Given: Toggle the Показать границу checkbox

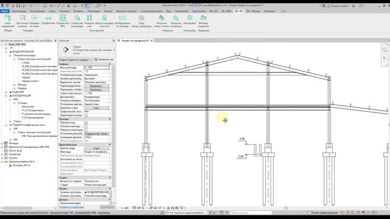Looking at the screenshot, I should coord(86,126).
